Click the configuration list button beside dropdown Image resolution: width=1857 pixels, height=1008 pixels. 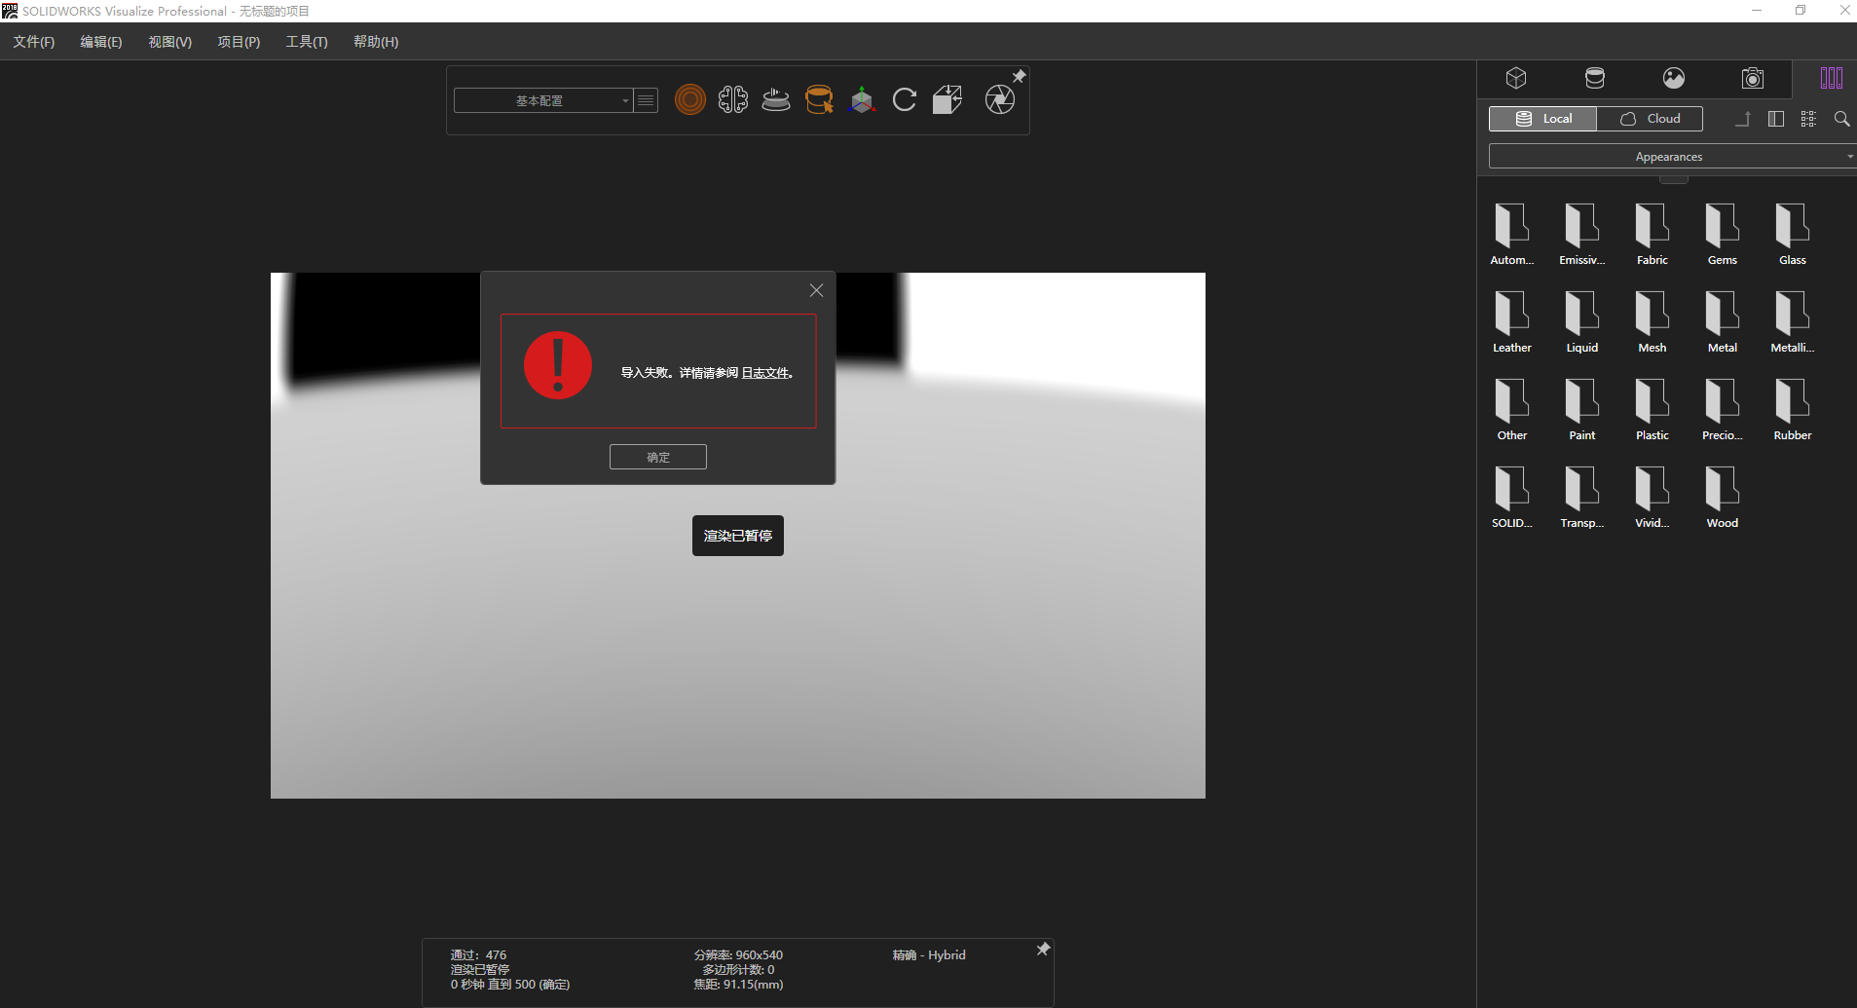coord(646,100)
